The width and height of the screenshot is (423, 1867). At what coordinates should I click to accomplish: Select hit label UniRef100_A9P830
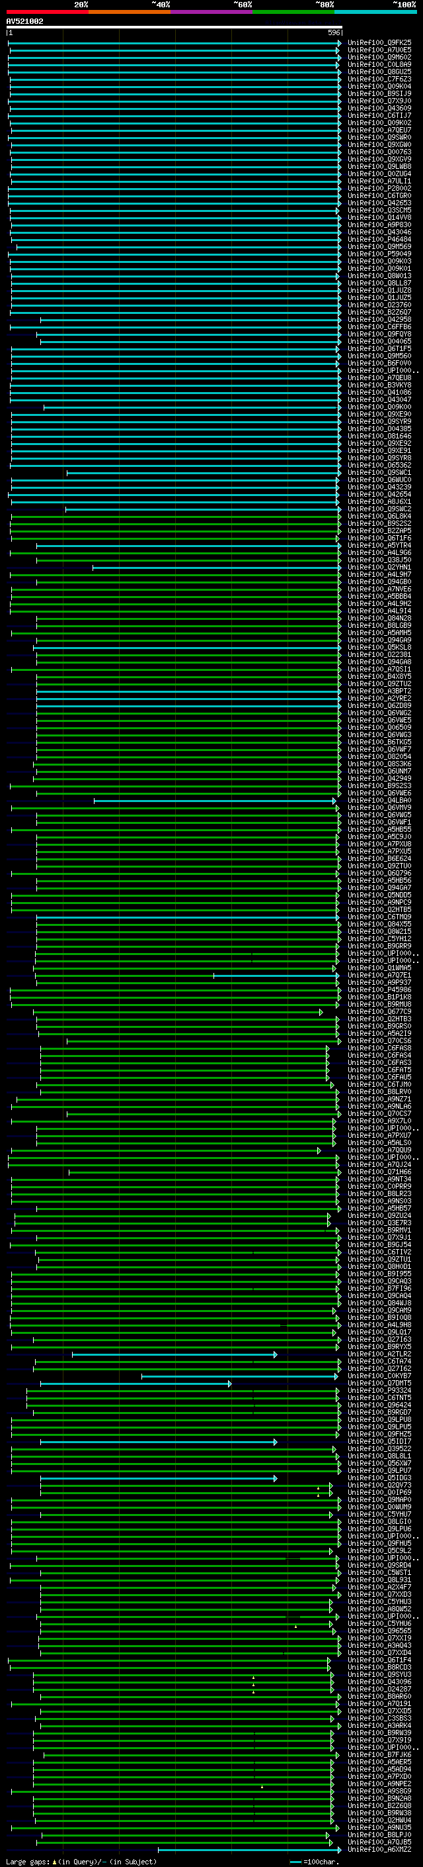(379, 225)
